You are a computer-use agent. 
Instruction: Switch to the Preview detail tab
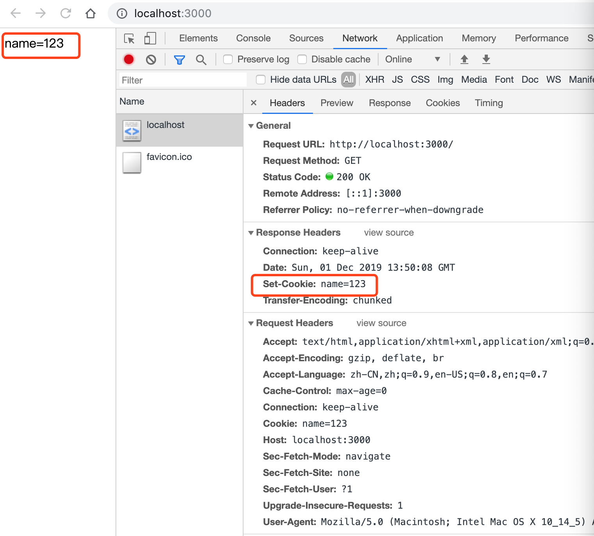(x=337, y=103)
